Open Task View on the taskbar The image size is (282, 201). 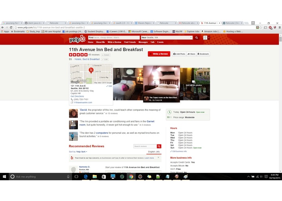click(76, 177)
